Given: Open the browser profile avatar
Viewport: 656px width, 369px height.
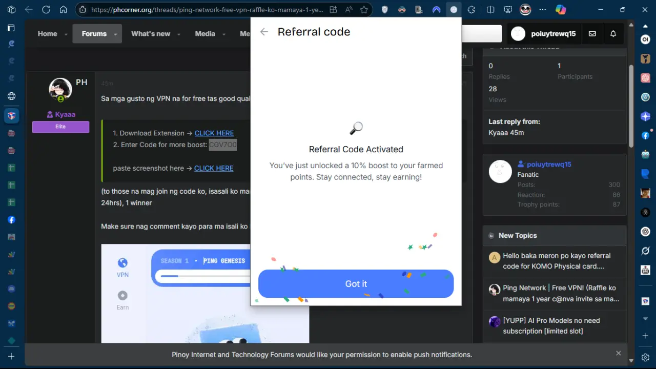Looking at the screenshot, I should pyautogui.click(x=525, y=9).
